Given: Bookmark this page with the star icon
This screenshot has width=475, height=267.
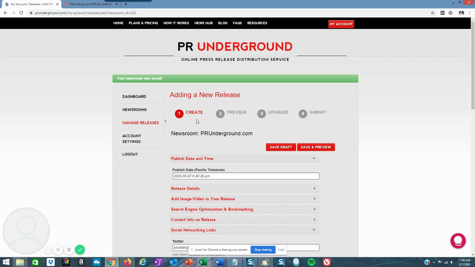Looking at the screenshot, I should click(433, 13).
